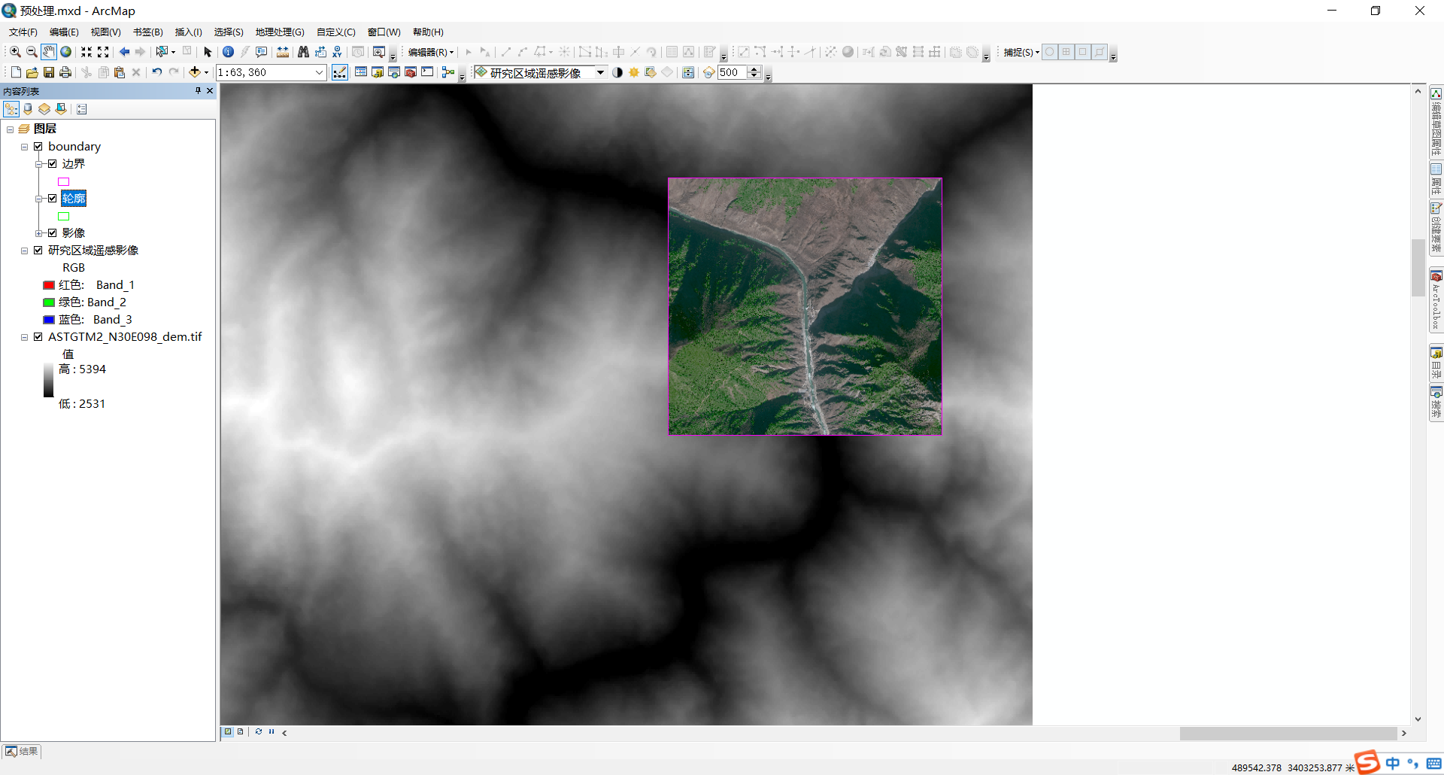Click in the 500 value input field

tap(733, 72)
